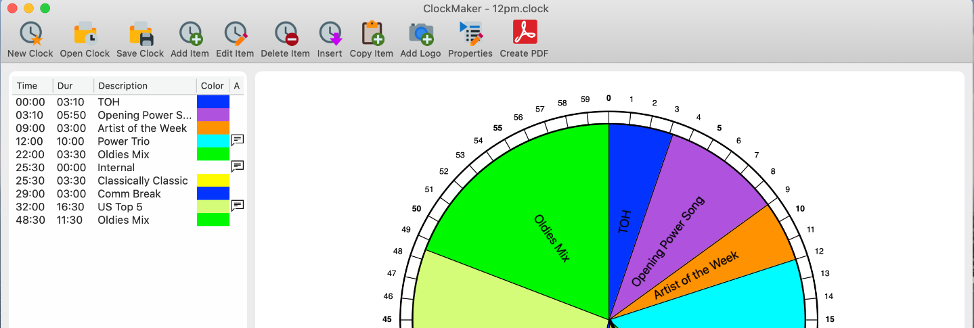Click the light green swatch for US Top 5
The image size is (974, 328).
pos(213,207)
